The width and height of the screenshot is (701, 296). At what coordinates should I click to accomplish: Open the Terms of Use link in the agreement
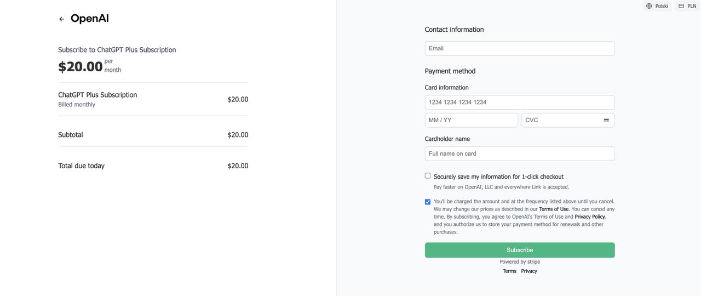554,209
